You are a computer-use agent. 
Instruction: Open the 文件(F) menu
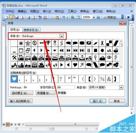point(10,11)
